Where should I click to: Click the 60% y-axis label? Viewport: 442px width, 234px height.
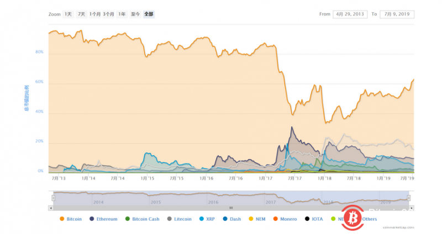point(39,82)
